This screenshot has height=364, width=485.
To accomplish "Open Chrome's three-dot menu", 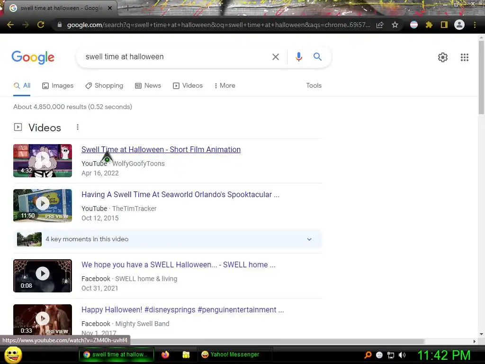I will click(475, 25).
